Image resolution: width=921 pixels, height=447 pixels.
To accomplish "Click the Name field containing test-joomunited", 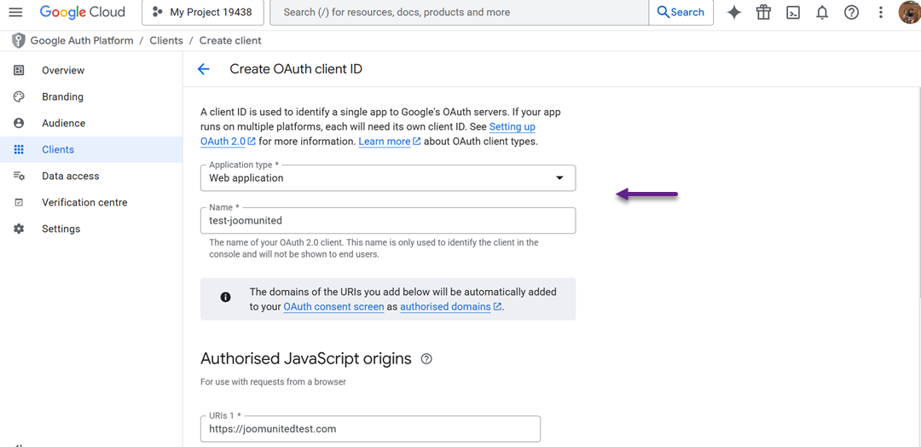I will (388, 220).
